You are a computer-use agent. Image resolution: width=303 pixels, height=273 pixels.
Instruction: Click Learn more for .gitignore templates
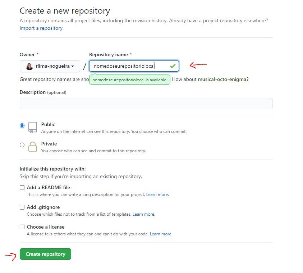pos(143,214)
